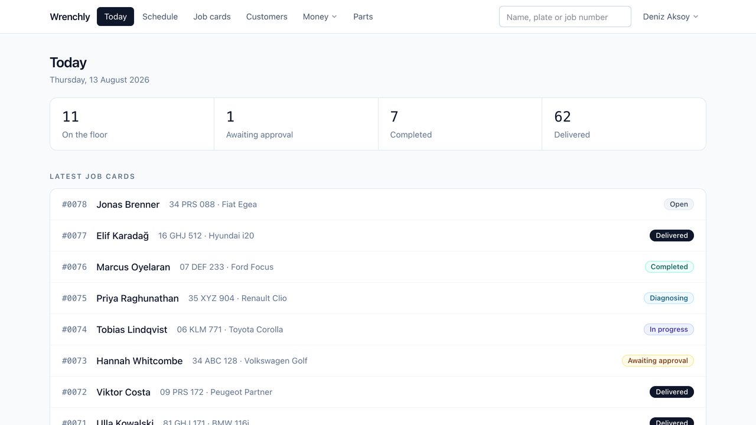Screen dimensions: 756x425
Task: Click the In progress status badge
Action: tap(669, 329)
